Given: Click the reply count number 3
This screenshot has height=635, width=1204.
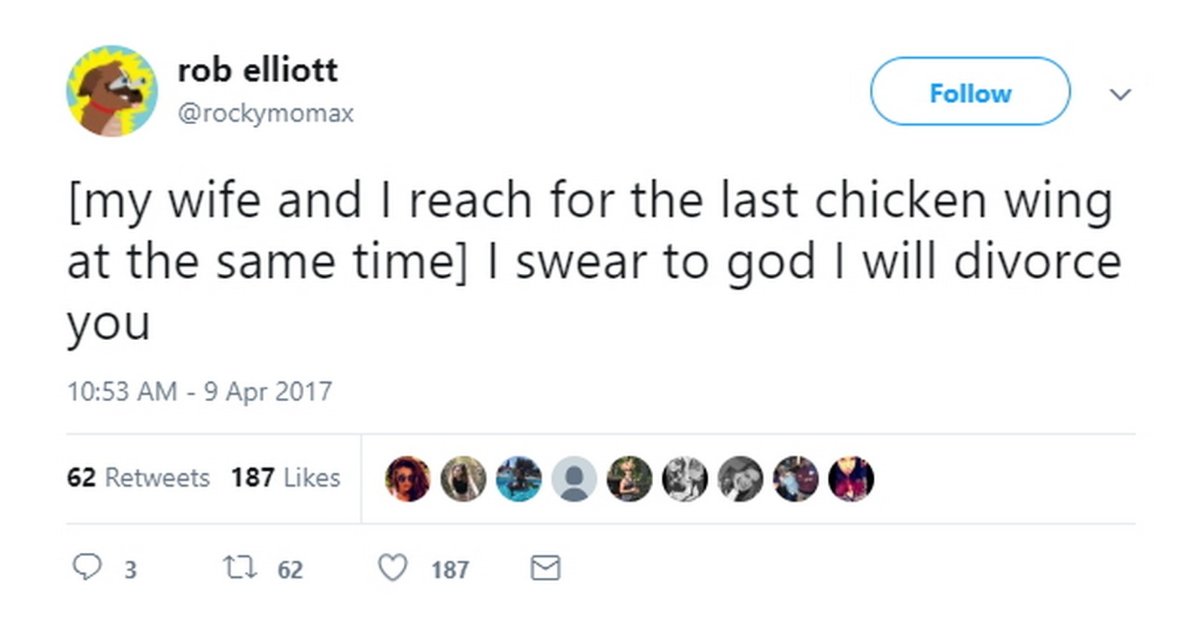Looking at the screenshot, I should pyautogui.click(x=130, y=570).
